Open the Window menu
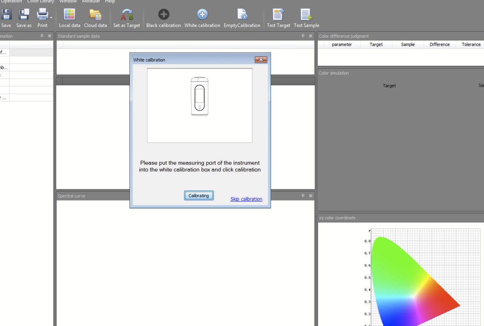The height and width of the screenshot is (326, 484). point(68,2)
